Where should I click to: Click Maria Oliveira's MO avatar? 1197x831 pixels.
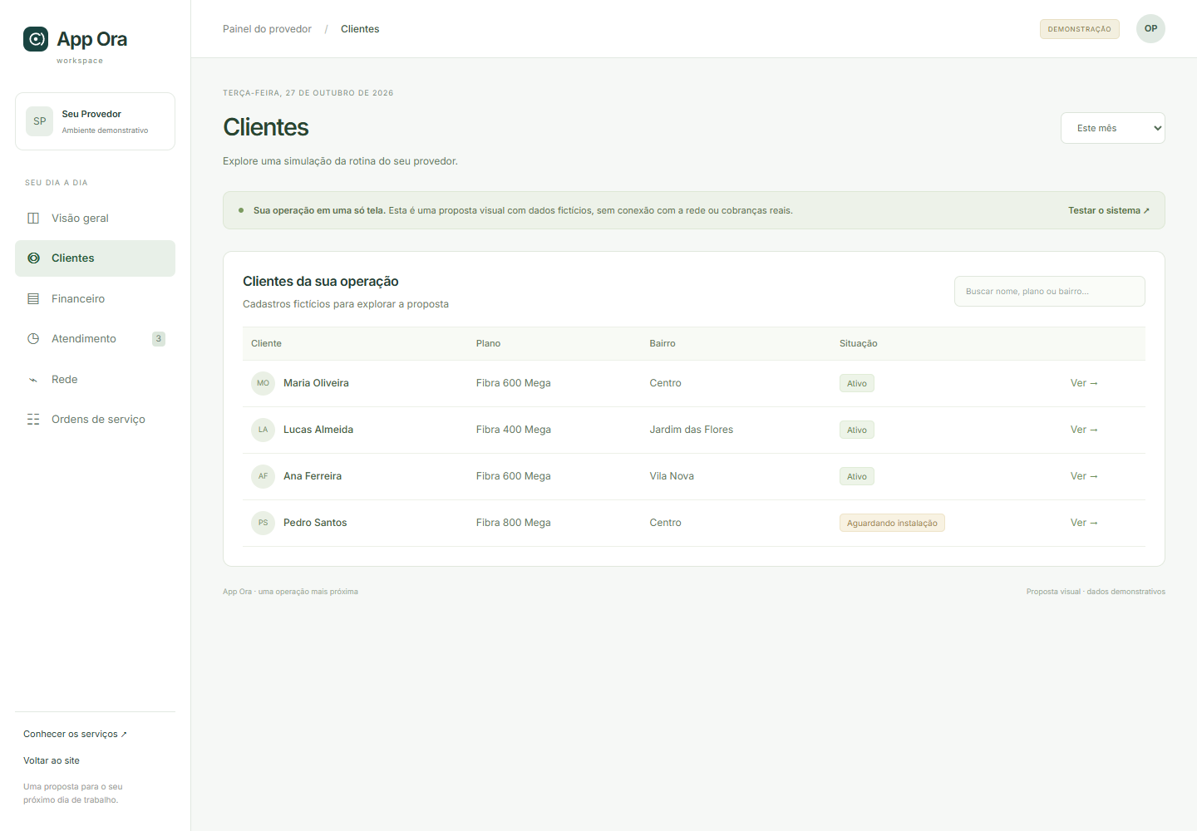[x=263, y=383]
